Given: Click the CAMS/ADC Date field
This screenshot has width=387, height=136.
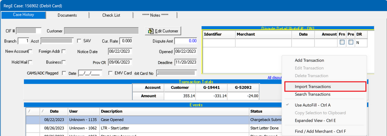Looking at the screenshot, I should point(90,73).
